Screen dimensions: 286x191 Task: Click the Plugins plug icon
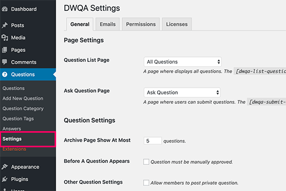5,179
